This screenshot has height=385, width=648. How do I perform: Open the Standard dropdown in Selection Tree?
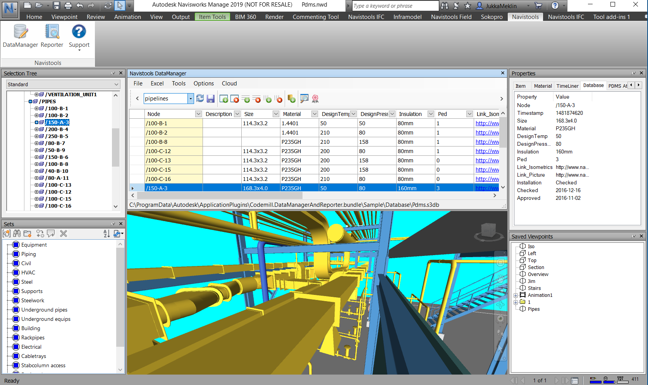tap(116, 84)
